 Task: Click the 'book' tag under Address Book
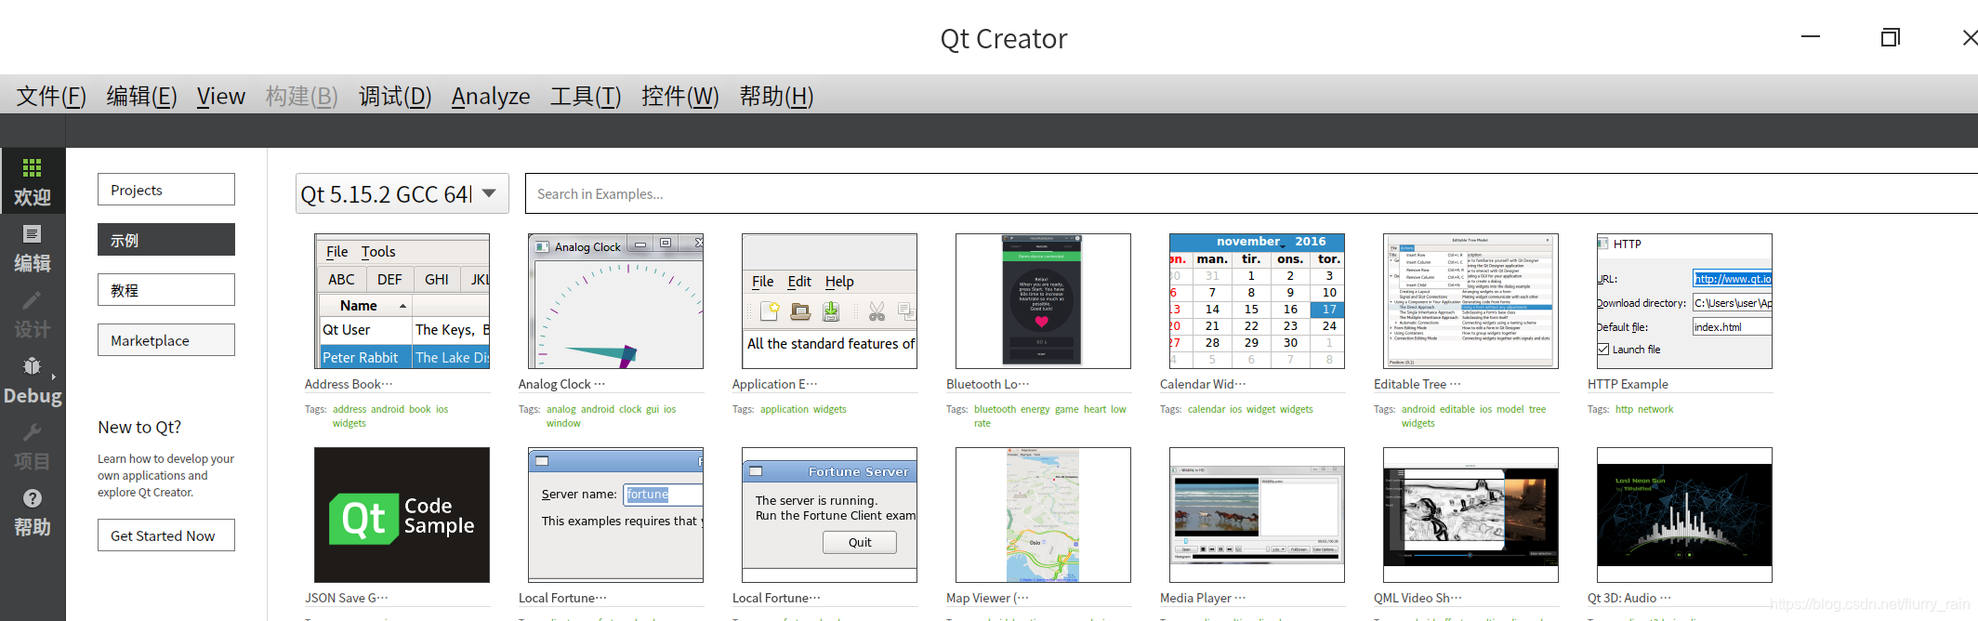420,409
